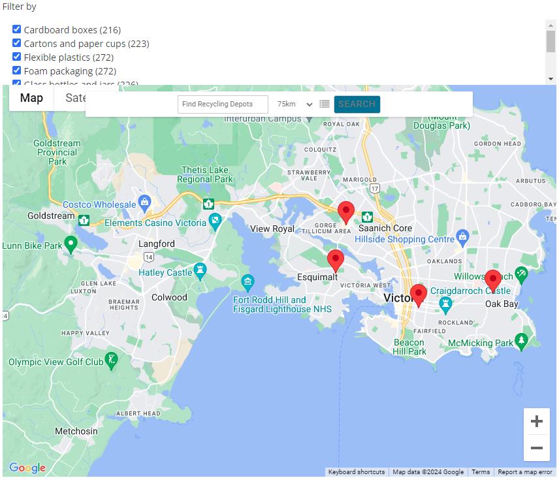Select the red depot pin in Victoria
Screen dimensions: 559x480
click(x=419, y=296)
